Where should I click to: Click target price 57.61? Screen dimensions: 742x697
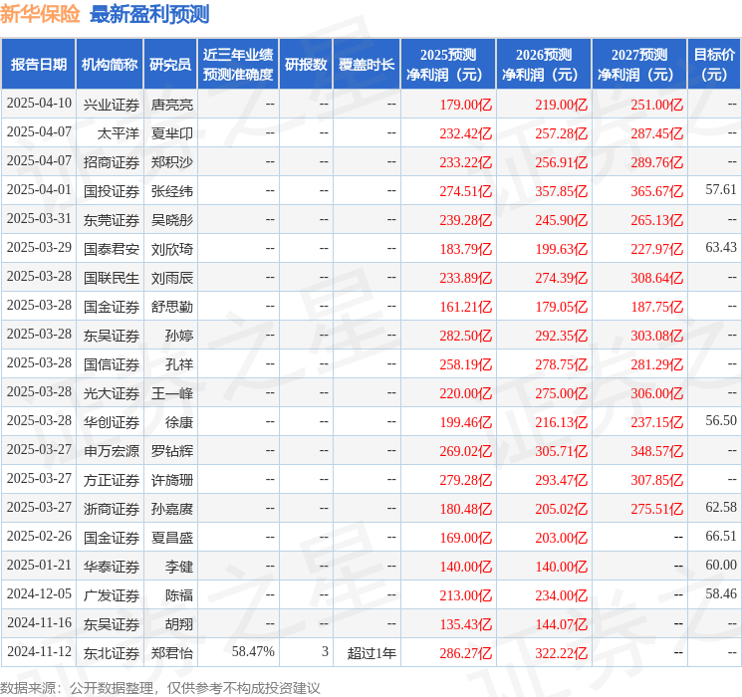tap(721, 190)
